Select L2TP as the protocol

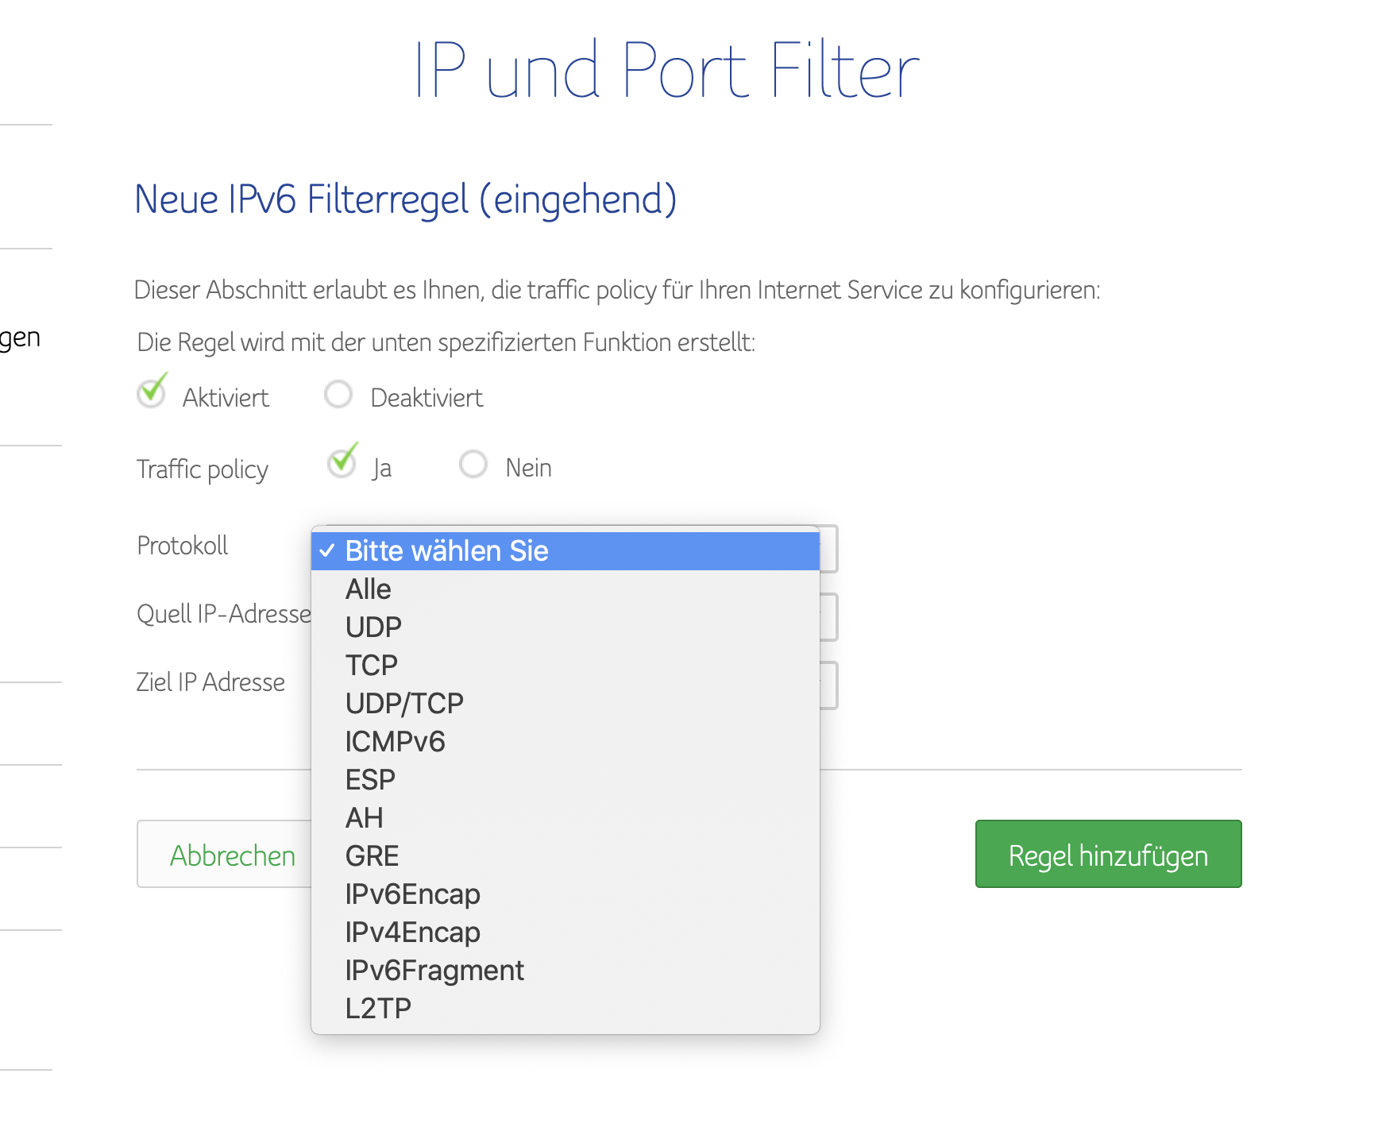(566, 1009)
